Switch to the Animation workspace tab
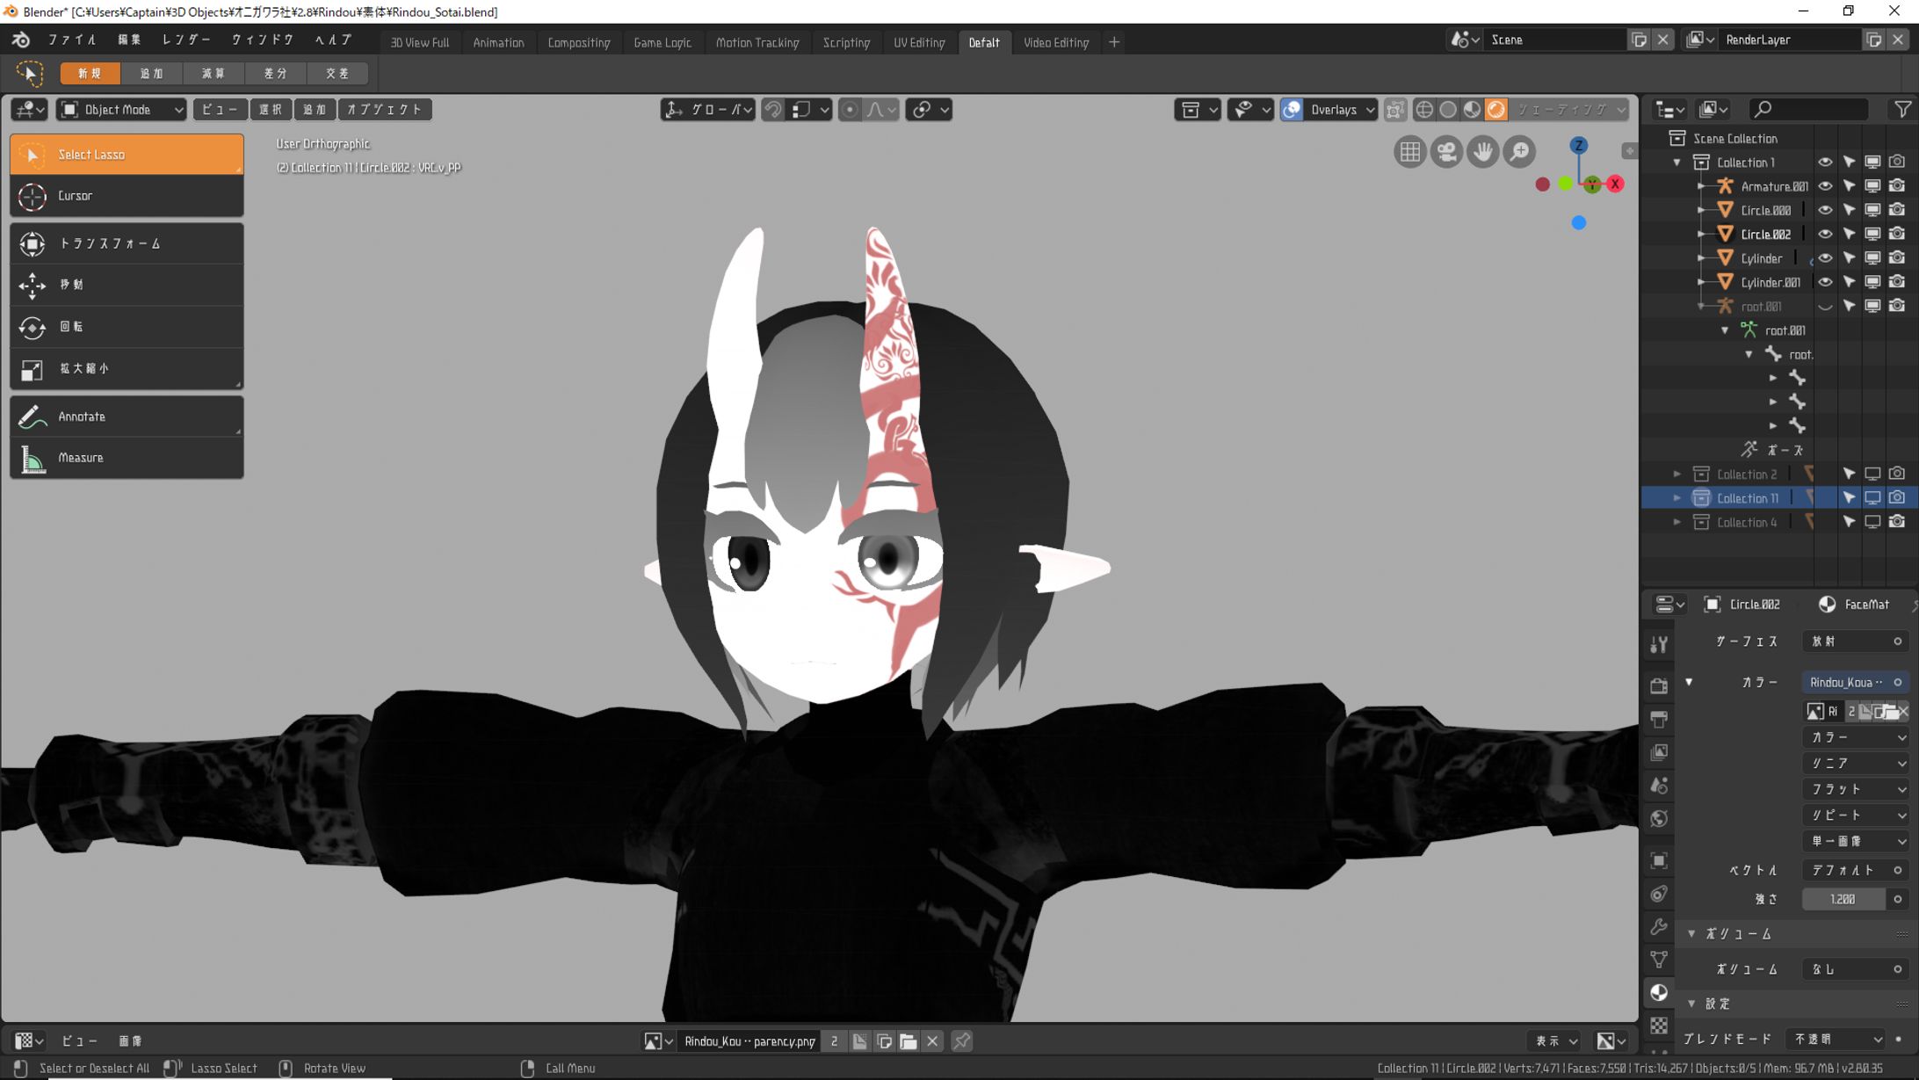The width and height of the screenshot is (1919, 1080). 498,42
